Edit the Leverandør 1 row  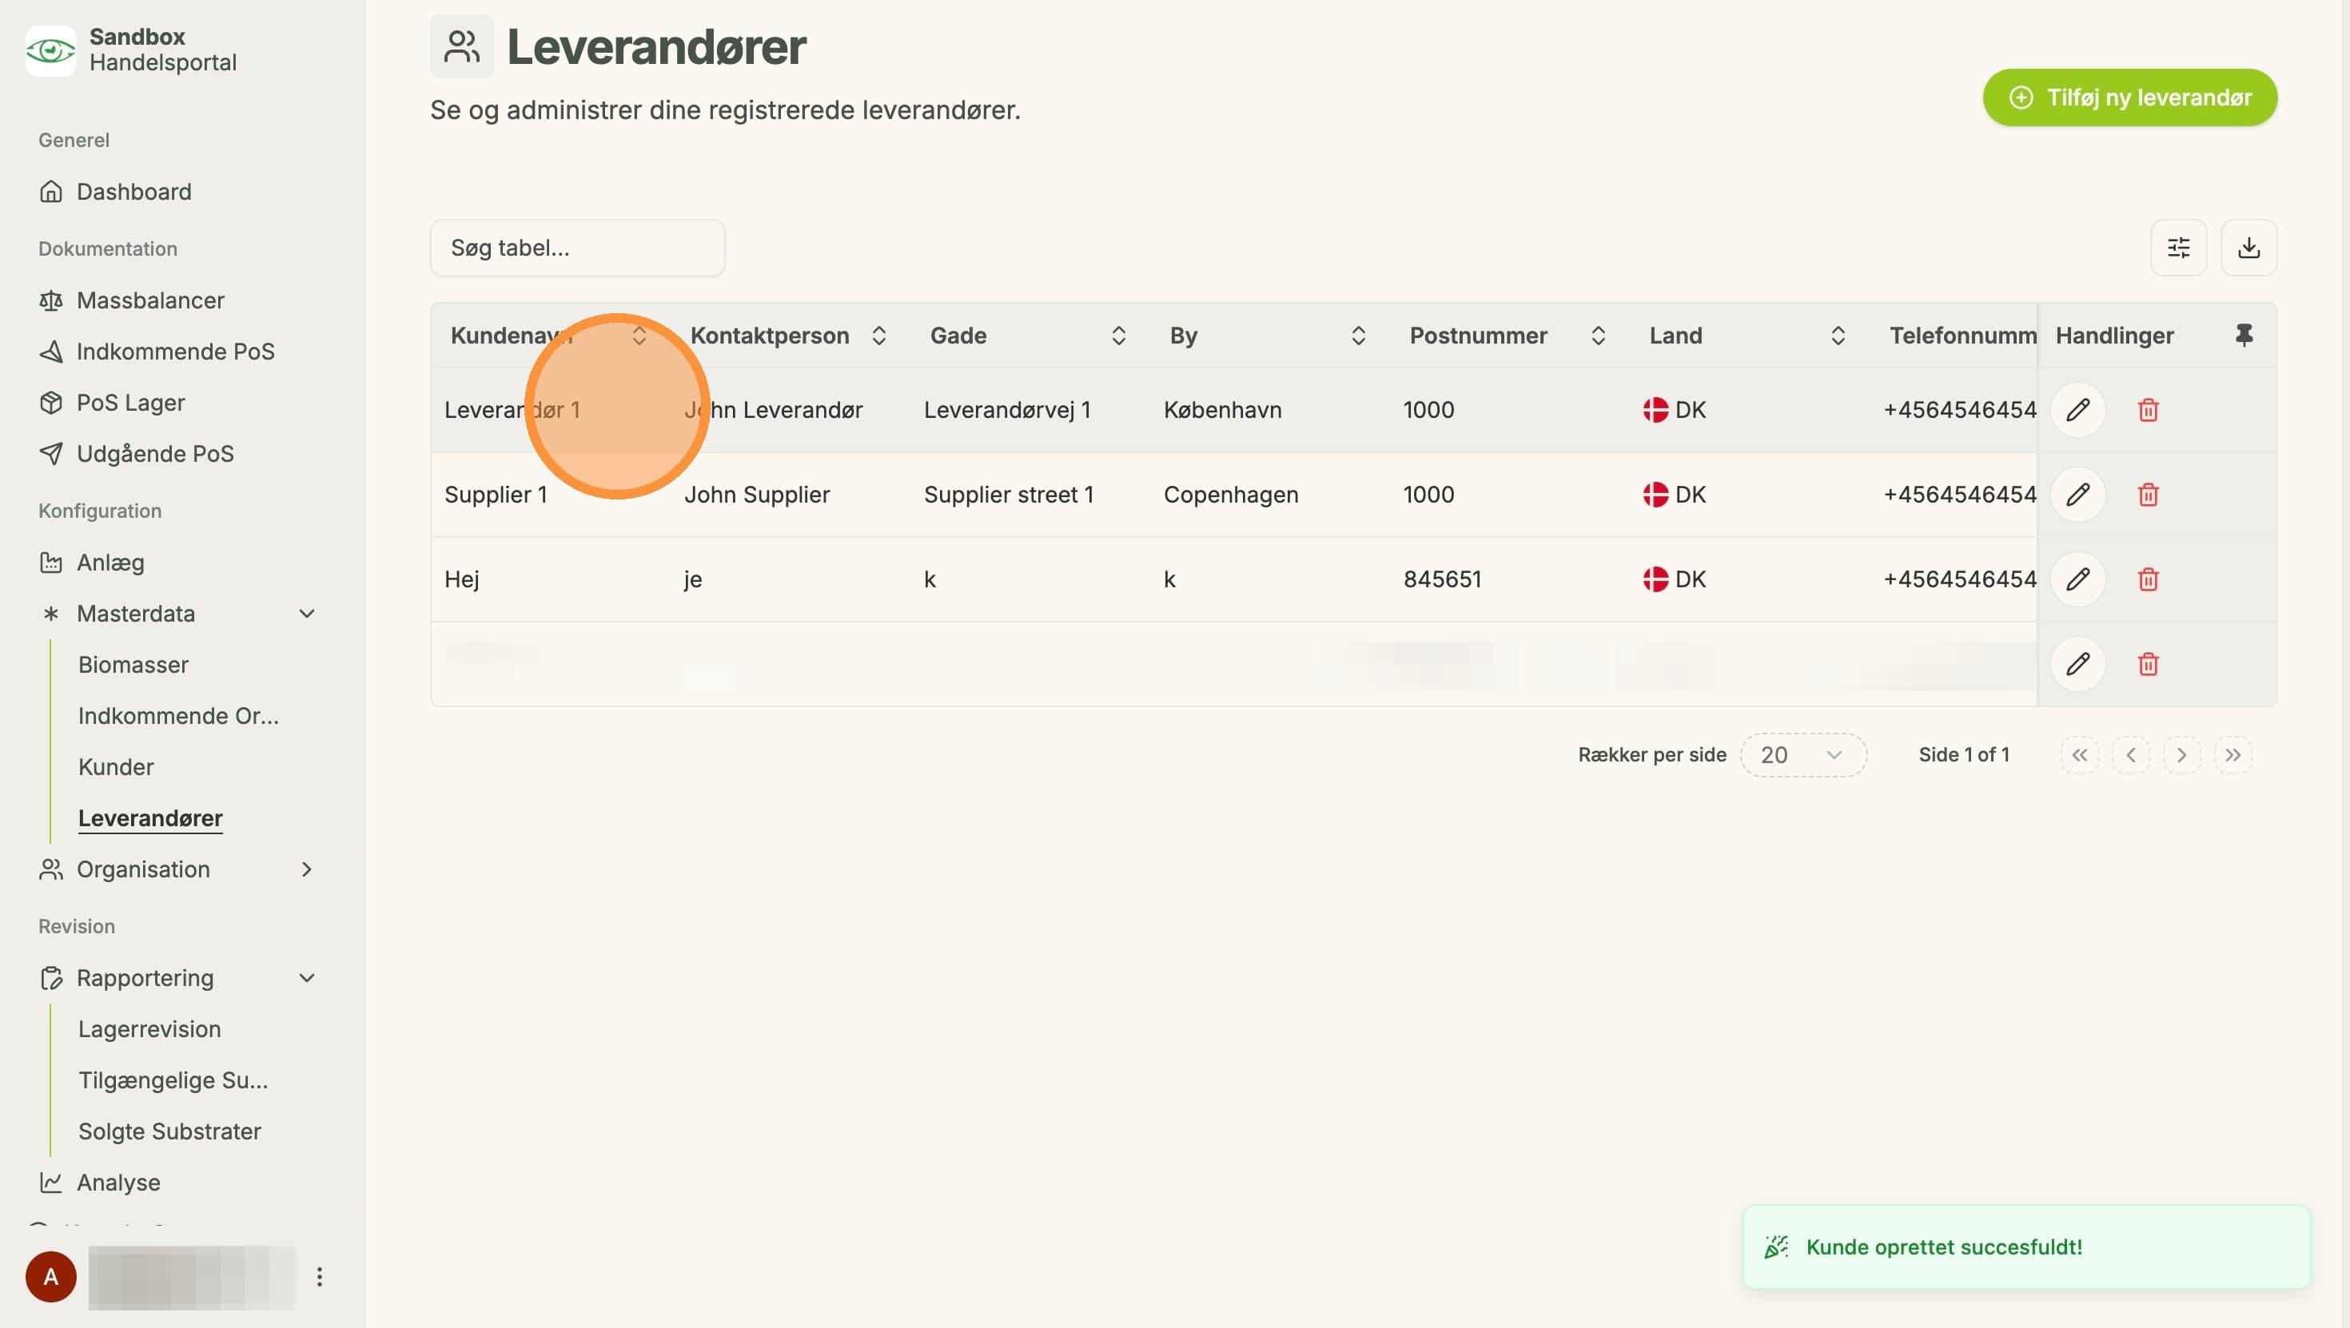point(2077,410)
